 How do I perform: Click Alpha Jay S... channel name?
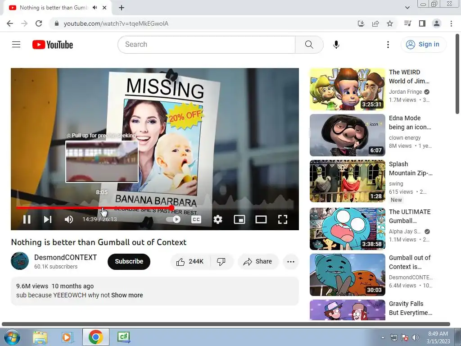[x=405, y=232]
